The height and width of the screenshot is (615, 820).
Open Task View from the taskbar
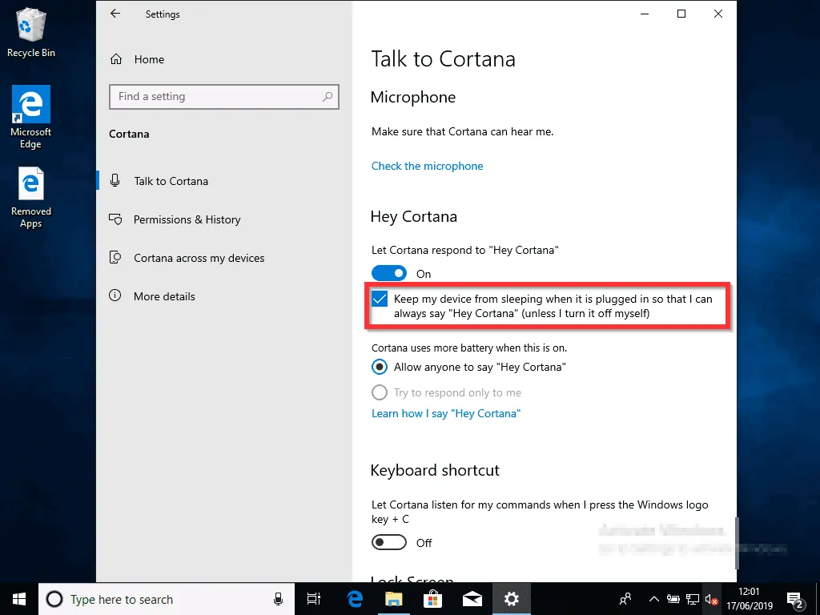coord(314,599)
